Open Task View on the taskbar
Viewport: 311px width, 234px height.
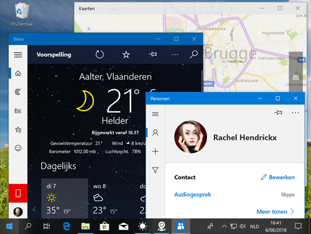[x=47, y=226]
